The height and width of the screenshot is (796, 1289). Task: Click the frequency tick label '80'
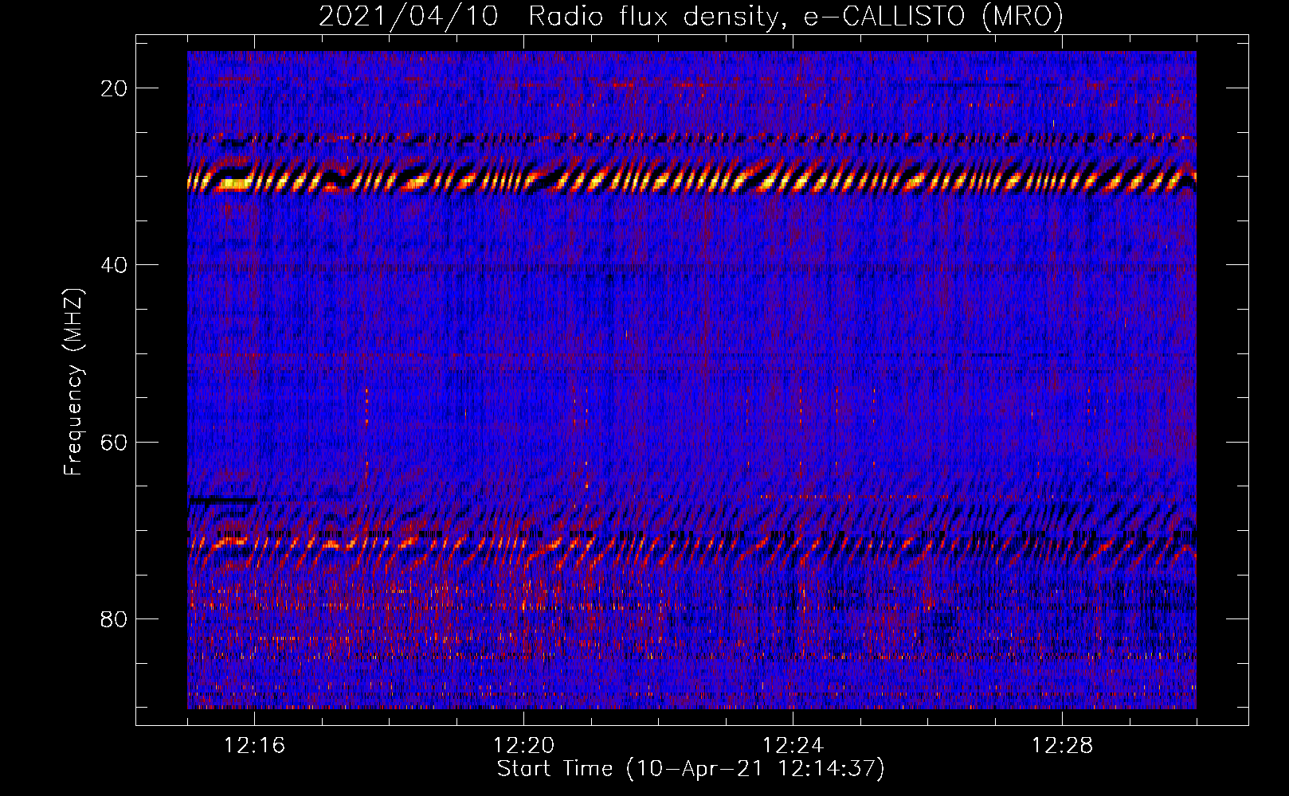[115, 619]
